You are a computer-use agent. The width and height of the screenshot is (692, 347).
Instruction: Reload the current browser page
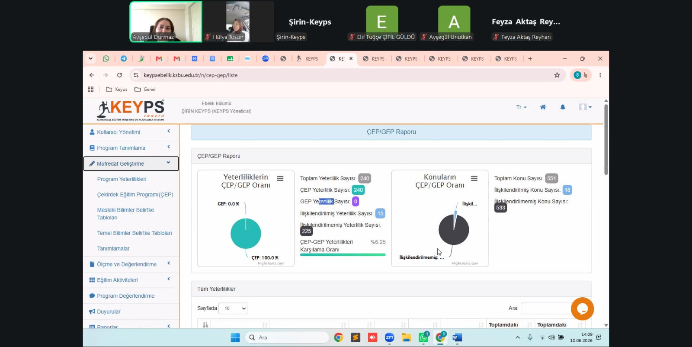119,75
